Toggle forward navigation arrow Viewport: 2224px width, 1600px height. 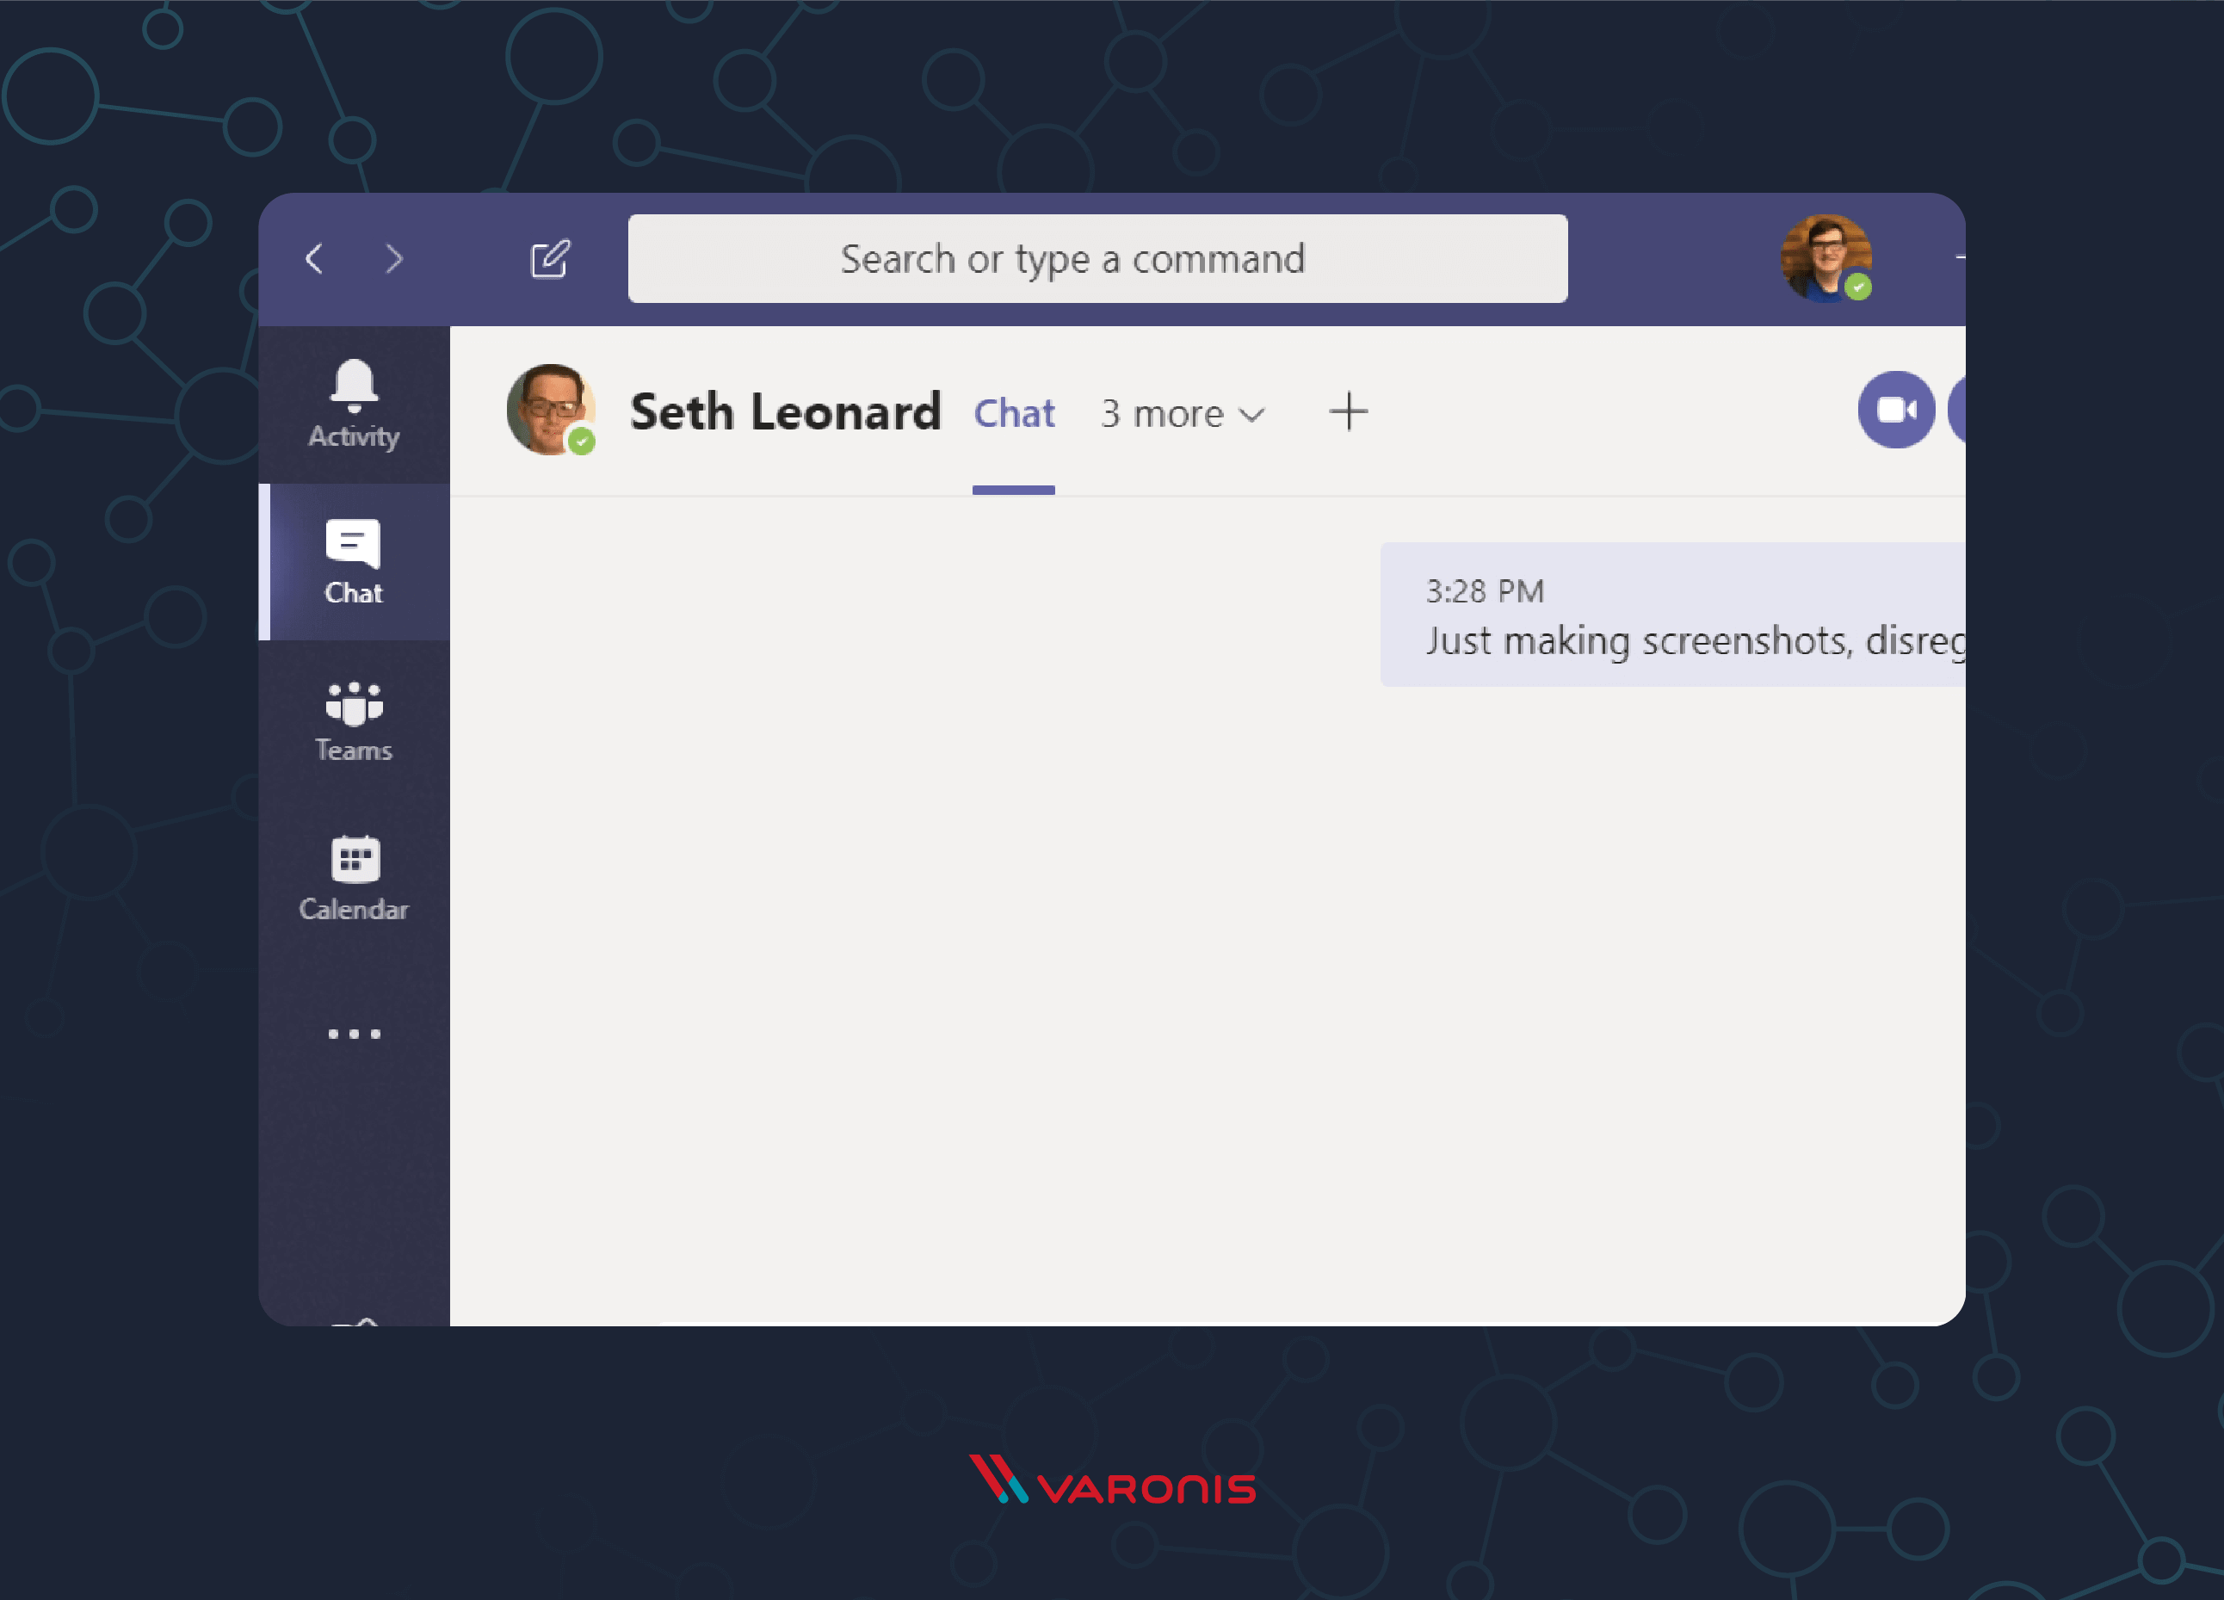click(393, 259)
